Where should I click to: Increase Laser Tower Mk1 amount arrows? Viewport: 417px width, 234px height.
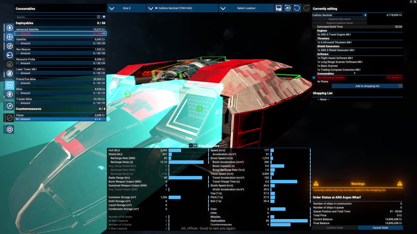tap(104, 73)
